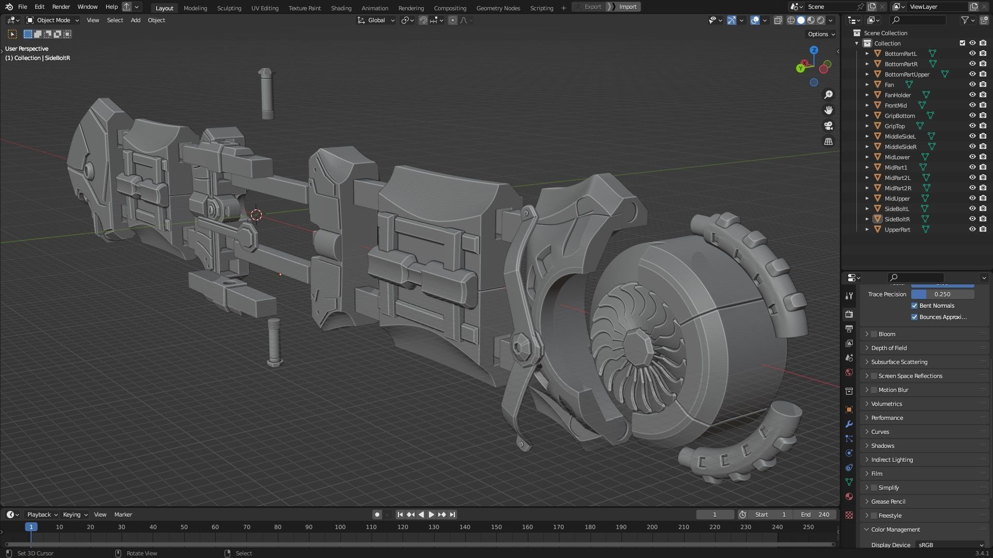Uncheck the Bent Normals checkbox

tap(914, 306)
